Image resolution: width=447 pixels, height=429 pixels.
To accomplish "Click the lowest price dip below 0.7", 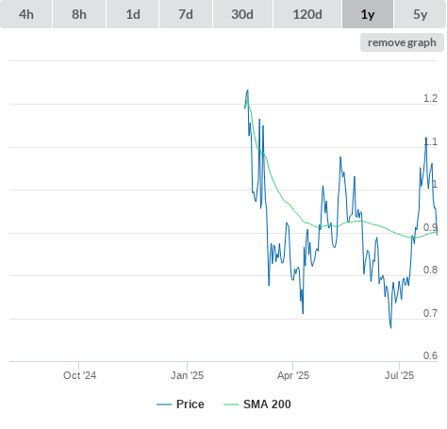I will coord(390,328).
